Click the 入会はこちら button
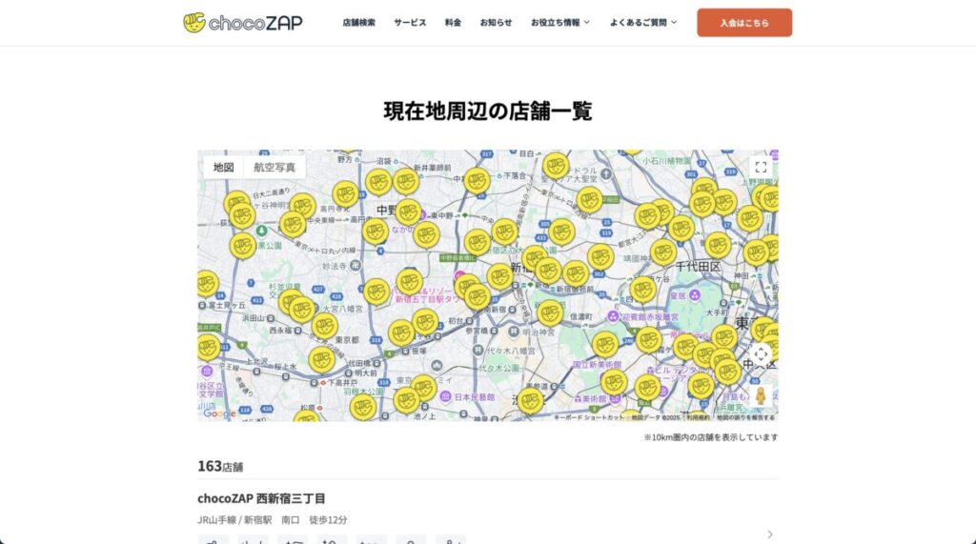976x544 pixels. (744, 23)
